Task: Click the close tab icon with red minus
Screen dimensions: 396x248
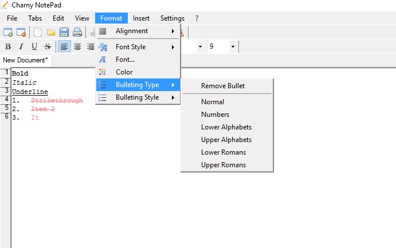Action: (21, 32)
